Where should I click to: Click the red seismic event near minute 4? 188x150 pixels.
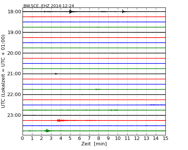(59, 121)
